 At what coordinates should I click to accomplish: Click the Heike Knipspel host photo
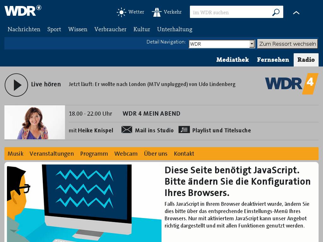click(35, 122)
